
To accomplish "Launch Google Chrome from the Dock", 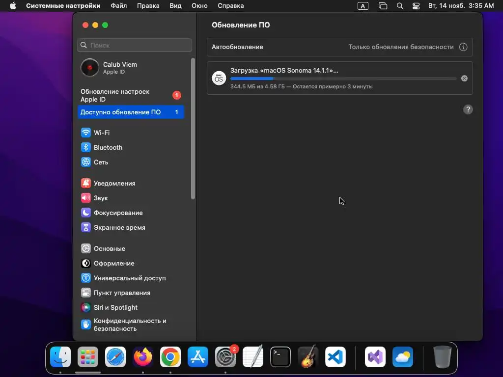I will [170, 357].
